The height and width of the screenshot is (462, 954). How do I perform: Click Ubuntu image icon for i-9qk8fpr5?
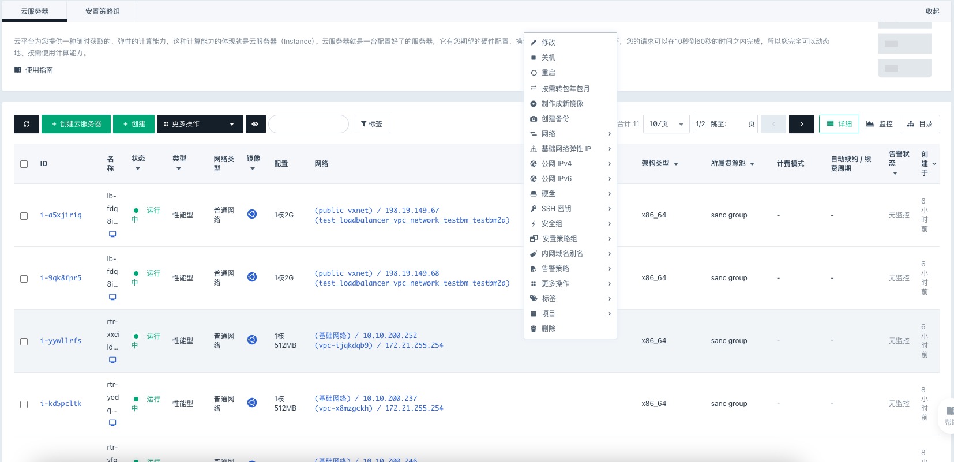(x=252, y=277)
